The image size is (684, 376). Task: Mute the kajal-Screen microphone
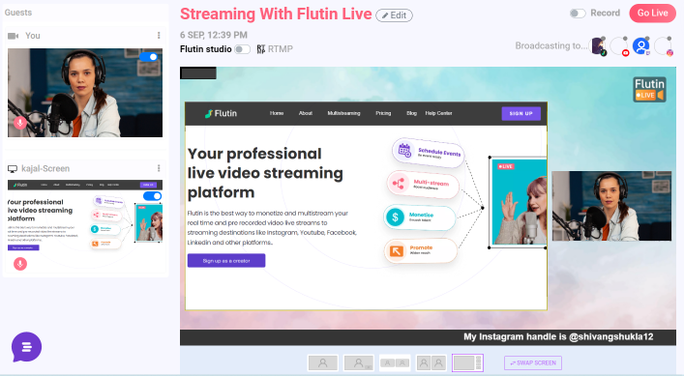click(20, 264)
